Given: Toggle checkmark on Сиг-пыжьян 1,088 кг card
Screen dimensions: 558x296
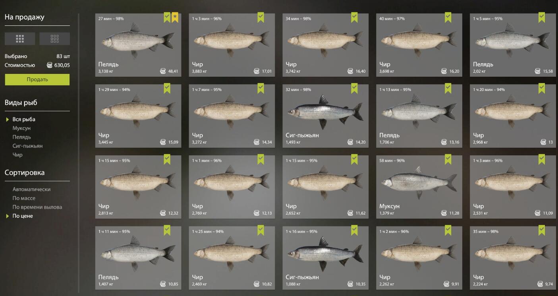Looking at the screenshot, I should tap(354, 230).
